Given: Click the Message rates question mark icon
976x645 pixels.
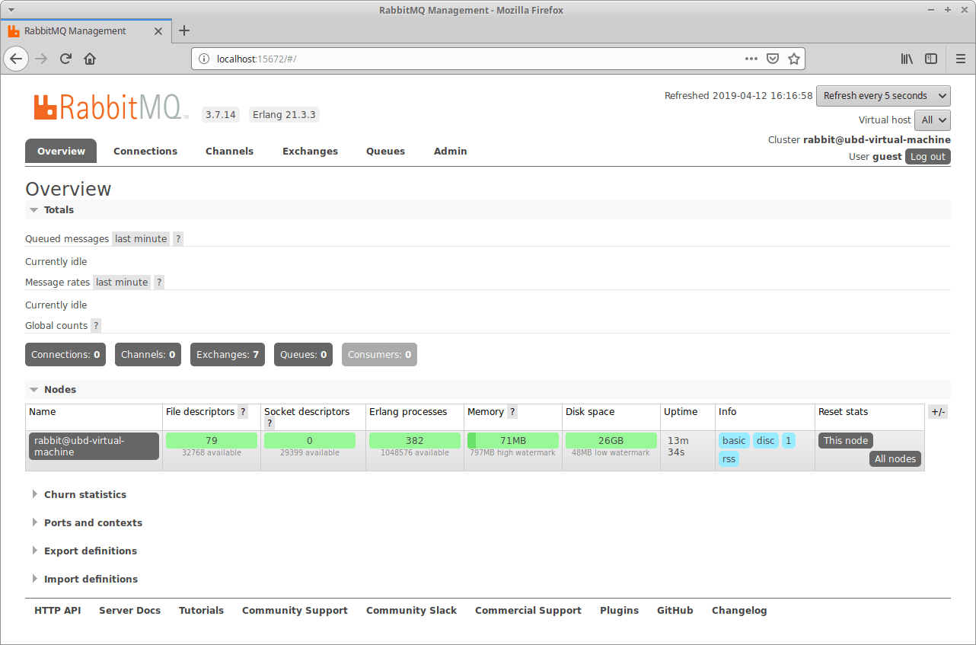Looking at the screenshot, I should [159, 282].
